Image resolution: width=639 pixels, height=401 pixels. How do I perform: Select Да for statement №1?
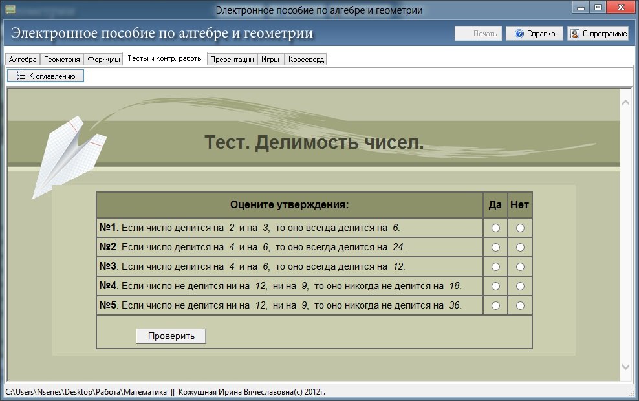coord(495,228)
